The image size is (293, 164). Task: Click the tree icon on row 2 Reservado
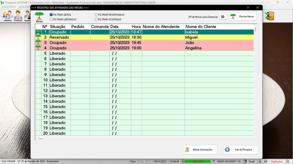(38, 37)
